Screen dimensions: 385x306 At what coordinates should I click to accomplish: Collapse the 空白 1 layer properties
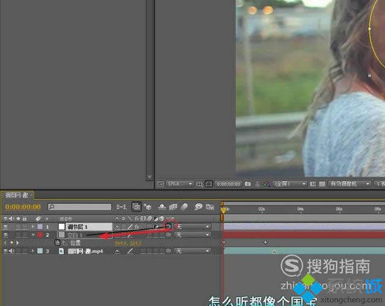[33, 235]
